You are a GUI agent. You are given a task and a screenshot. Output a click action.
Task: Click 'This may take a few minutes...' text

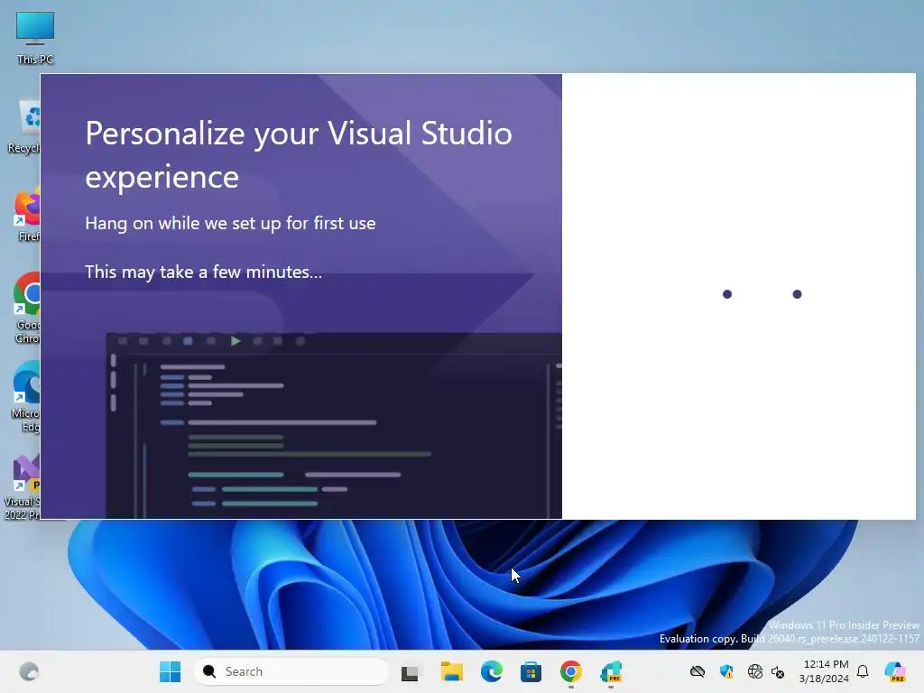(x=203, y=272)
